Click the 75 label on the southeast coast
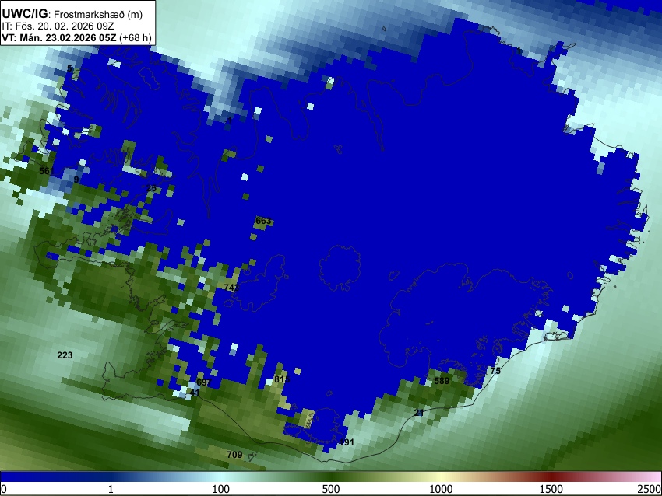 pos(495,371)
